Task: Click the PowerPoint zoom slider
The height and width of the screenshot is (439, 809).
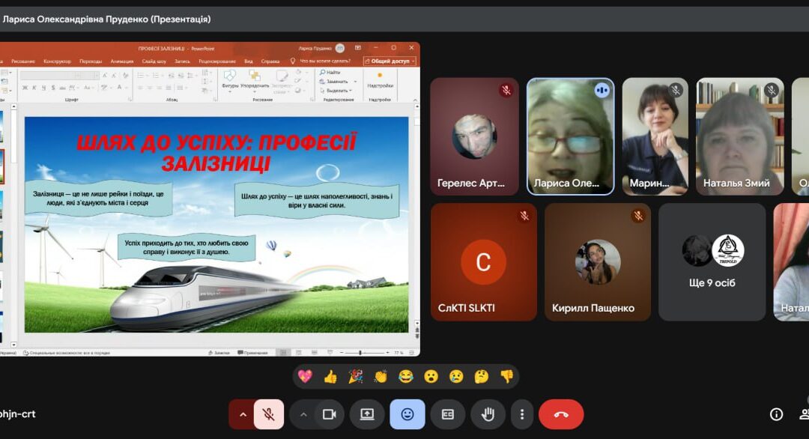Action: click(x=360, y=352)
